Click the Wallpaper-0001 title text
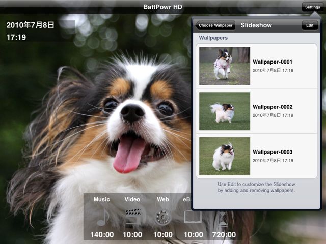This screenshot has height=244, width=326. 273,62
